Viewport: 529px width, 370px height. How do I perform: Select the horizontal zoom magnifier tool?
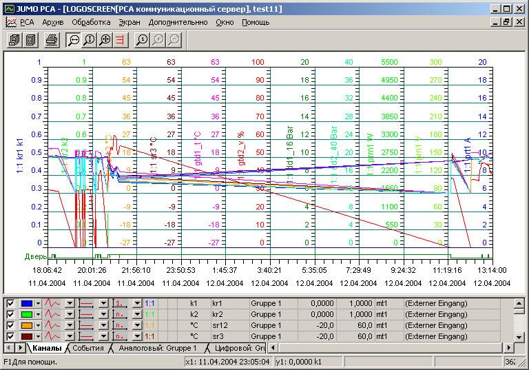coord(73,40)
